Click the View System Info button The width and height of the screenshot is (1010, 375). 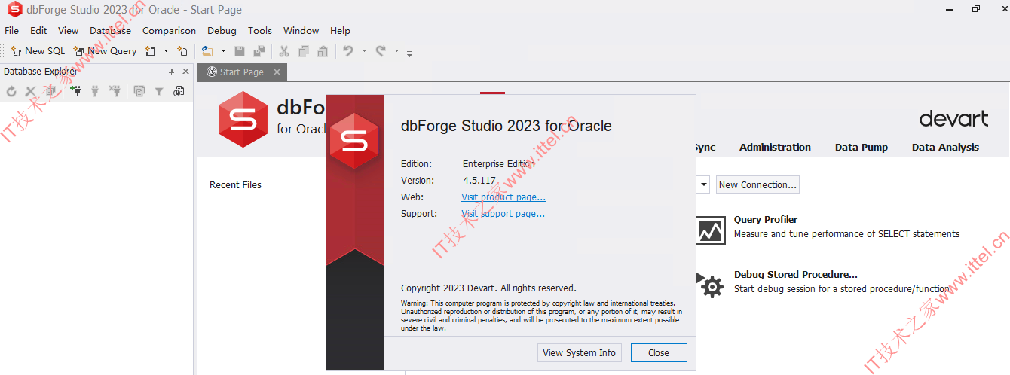(579, 352)
